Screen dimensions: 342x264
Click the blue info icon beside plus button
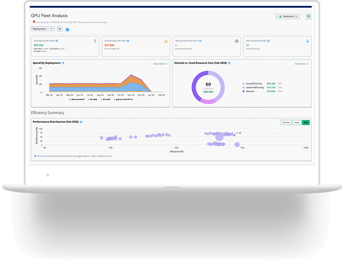[67, 30]
